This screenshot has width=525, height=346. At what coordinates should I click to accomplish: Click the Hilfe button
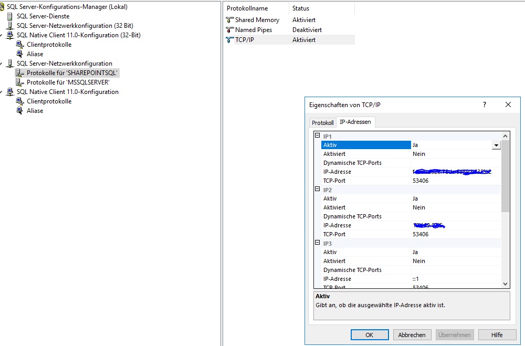click(x=497, y=334)
